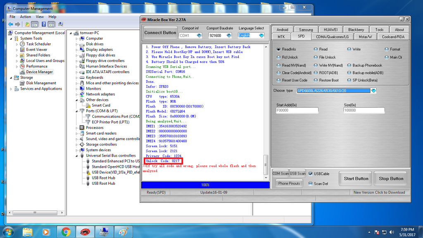Select the Rd Unlock radio option

pos(278,57)
